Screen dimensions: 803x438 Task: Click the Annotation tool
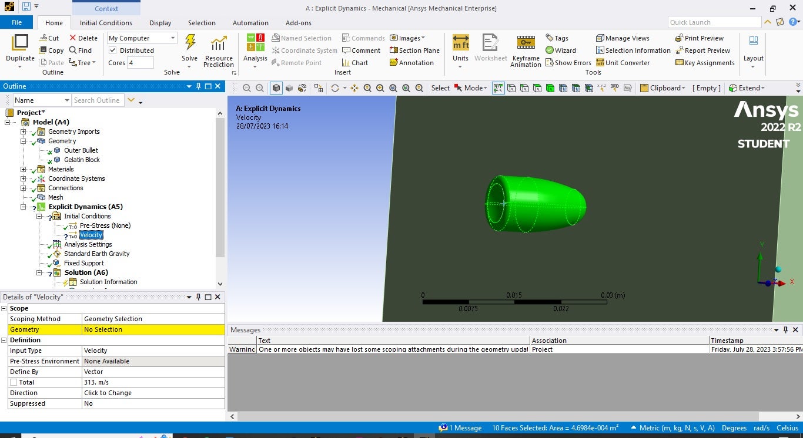[x=411, y=63]
